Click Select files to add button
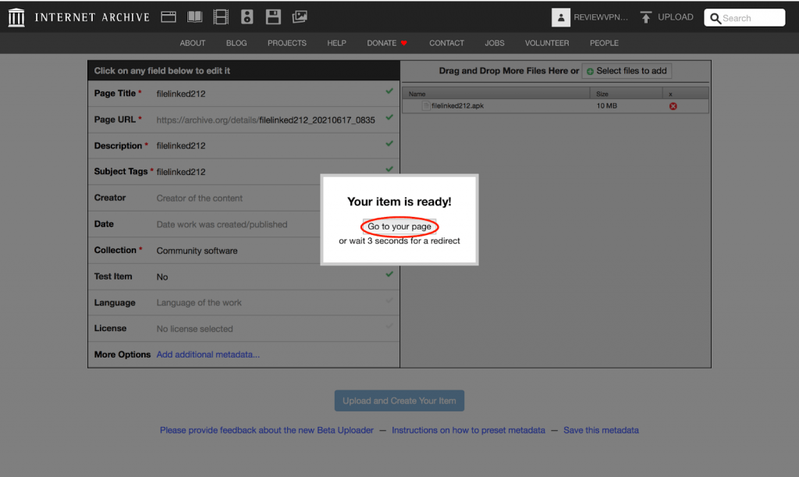799x477 pixels. [627, 71]
